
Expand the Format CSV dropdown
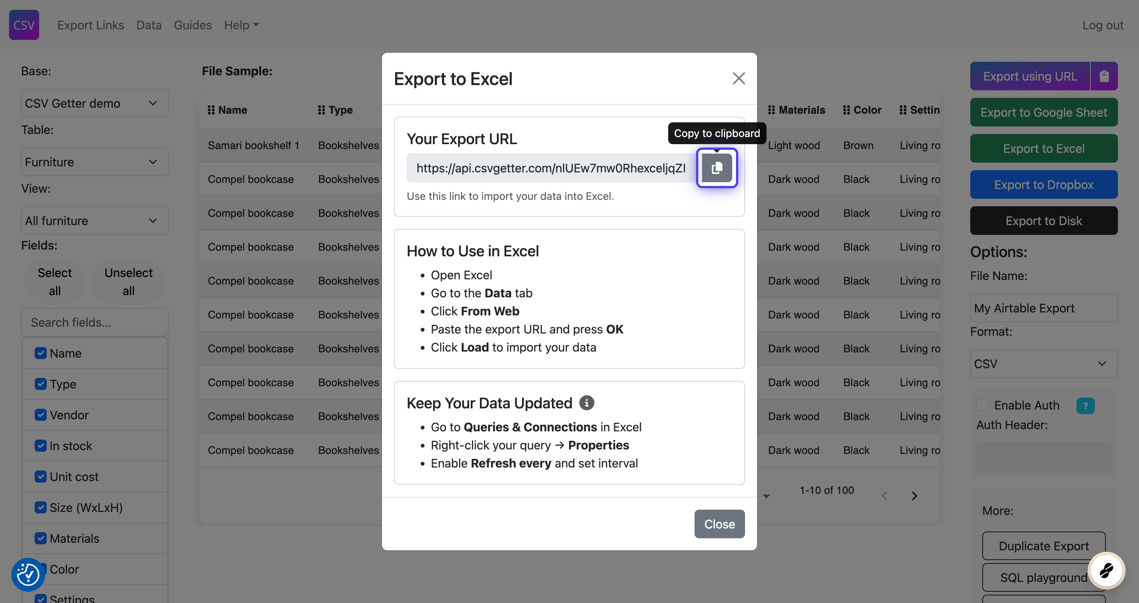click(1043, 364)
